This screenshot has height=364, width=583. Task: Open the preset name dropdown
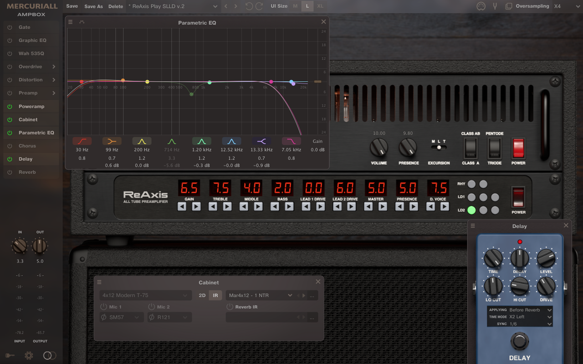pos(172,6)
